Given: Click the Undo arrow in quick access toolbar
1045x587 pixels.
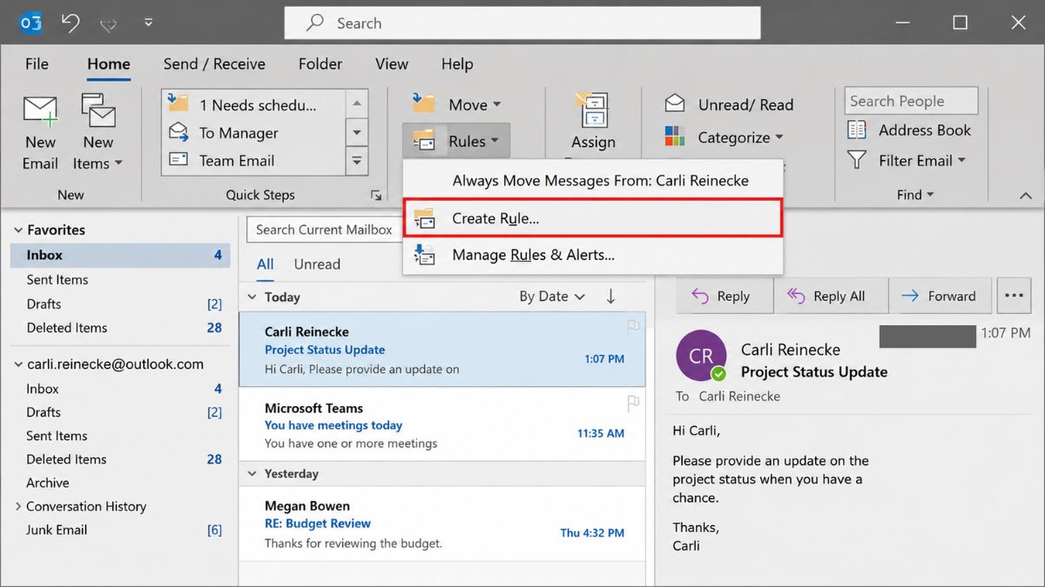Looking at the screenshot, I should [71, 23].
